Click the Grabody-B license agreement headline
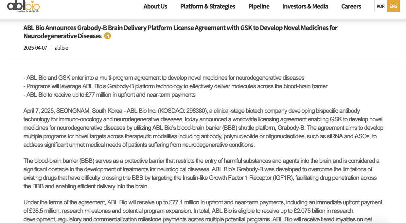The height and width of the screenshot is (223, 406). 180,32
